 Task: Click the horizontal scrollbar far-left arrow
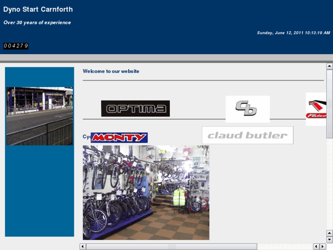tap(82, 247)
